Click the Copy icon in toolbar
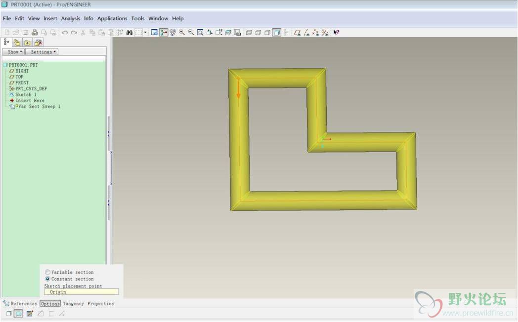This screenshot has width=518, height=322. 92,32
